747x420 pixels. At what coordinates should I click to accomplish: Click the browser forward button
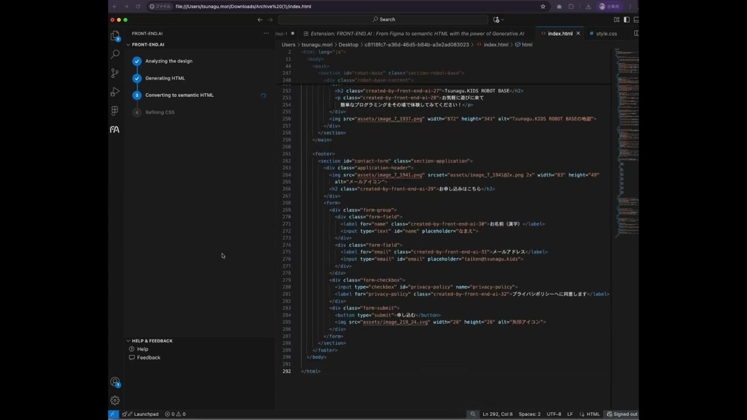[126, 6]
